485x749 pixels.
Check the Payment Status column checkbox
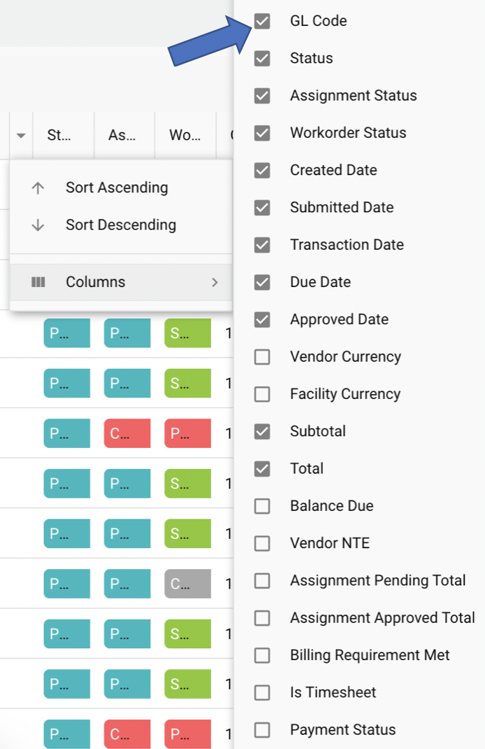pos(262,730)
